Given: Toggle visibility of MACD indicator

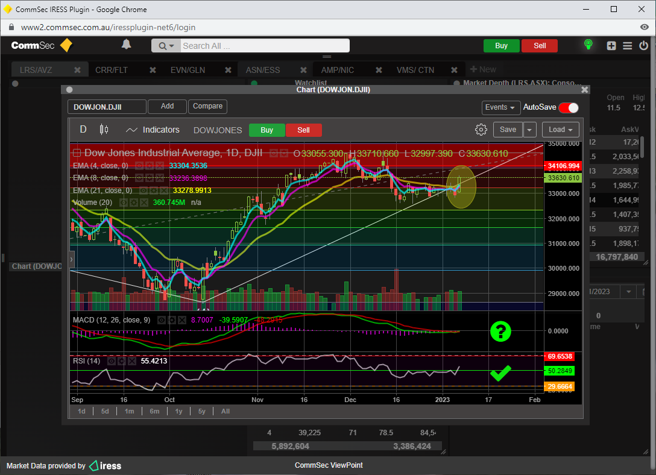Looking at the screenshot, I should 162,320.
